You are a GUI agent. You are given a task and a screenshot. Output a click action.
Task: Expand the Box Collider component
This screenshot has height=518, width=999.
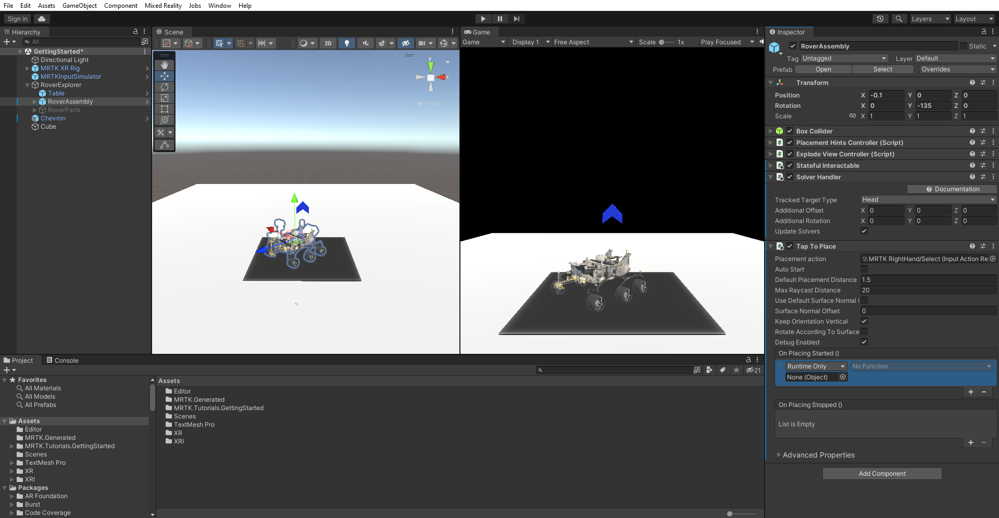pos(771,131)
